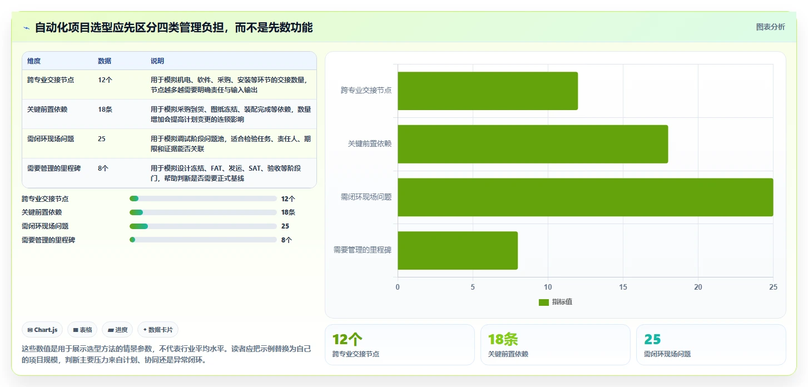Viewport: 808px width, 387px height.
Task: Click the 需闭环现场问题 chart axis label
Action: point(366,197)
